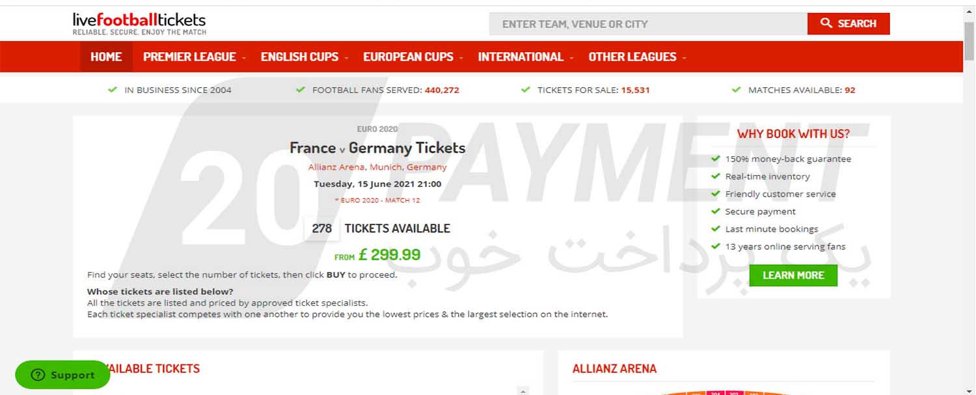Click the red Search button
Screen dimensions: 976x395
(848, 23)
